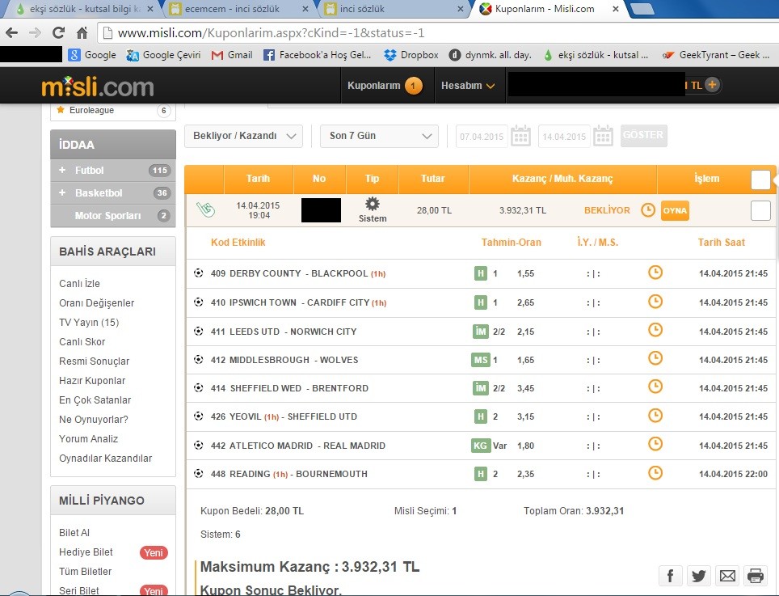Open the Gmail bookmark
The width and height of the screenshot is (779, 596).
[x=232, y=55]
